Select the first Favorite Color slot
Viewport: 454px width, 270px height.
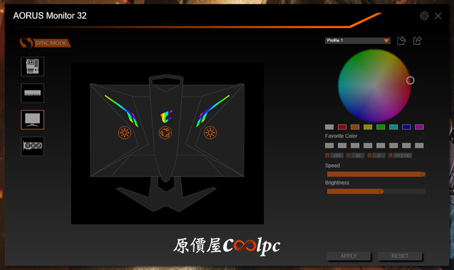pos(329,146)
